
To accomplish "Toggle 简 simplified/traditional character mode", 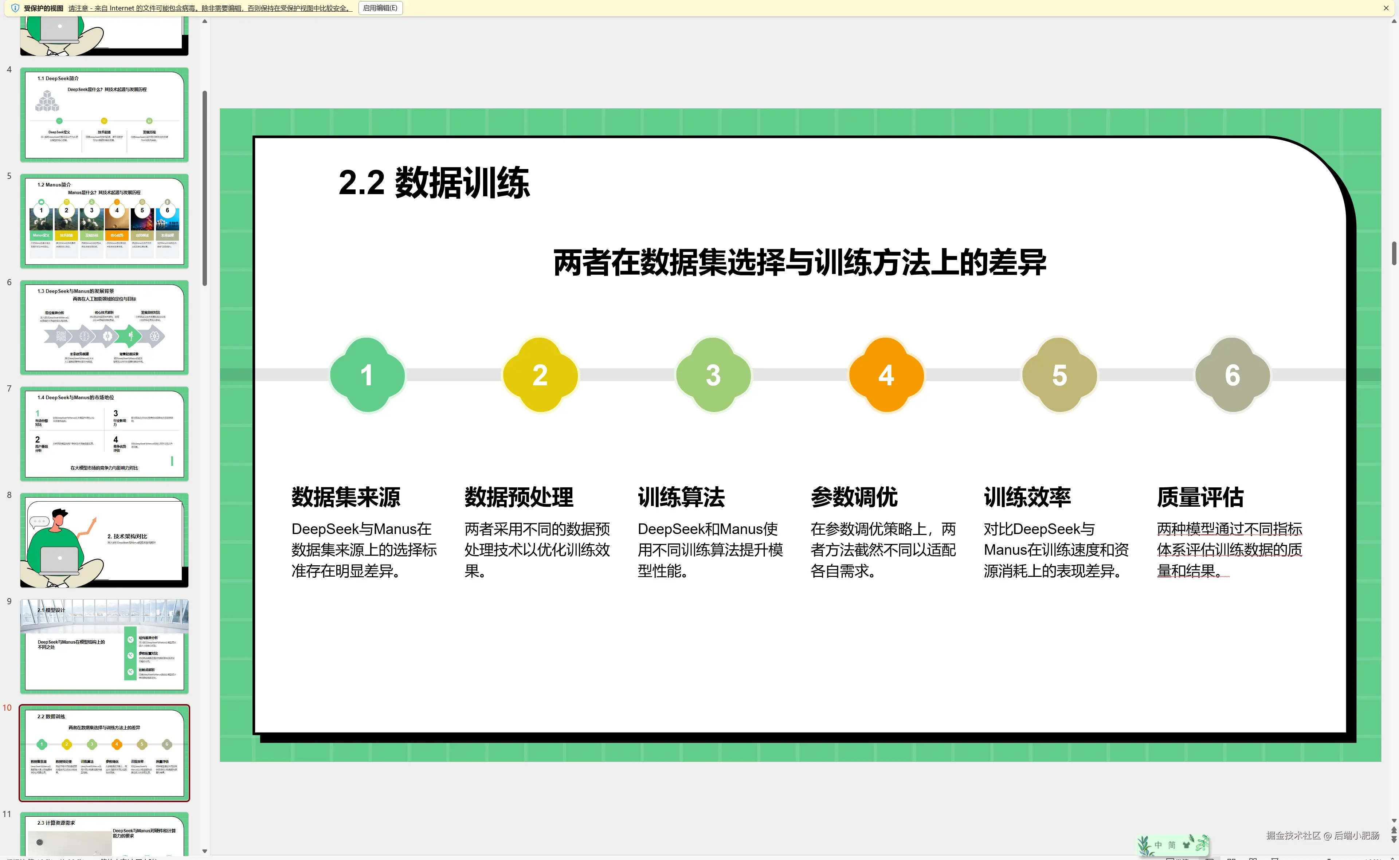I will coord(1171,845).
